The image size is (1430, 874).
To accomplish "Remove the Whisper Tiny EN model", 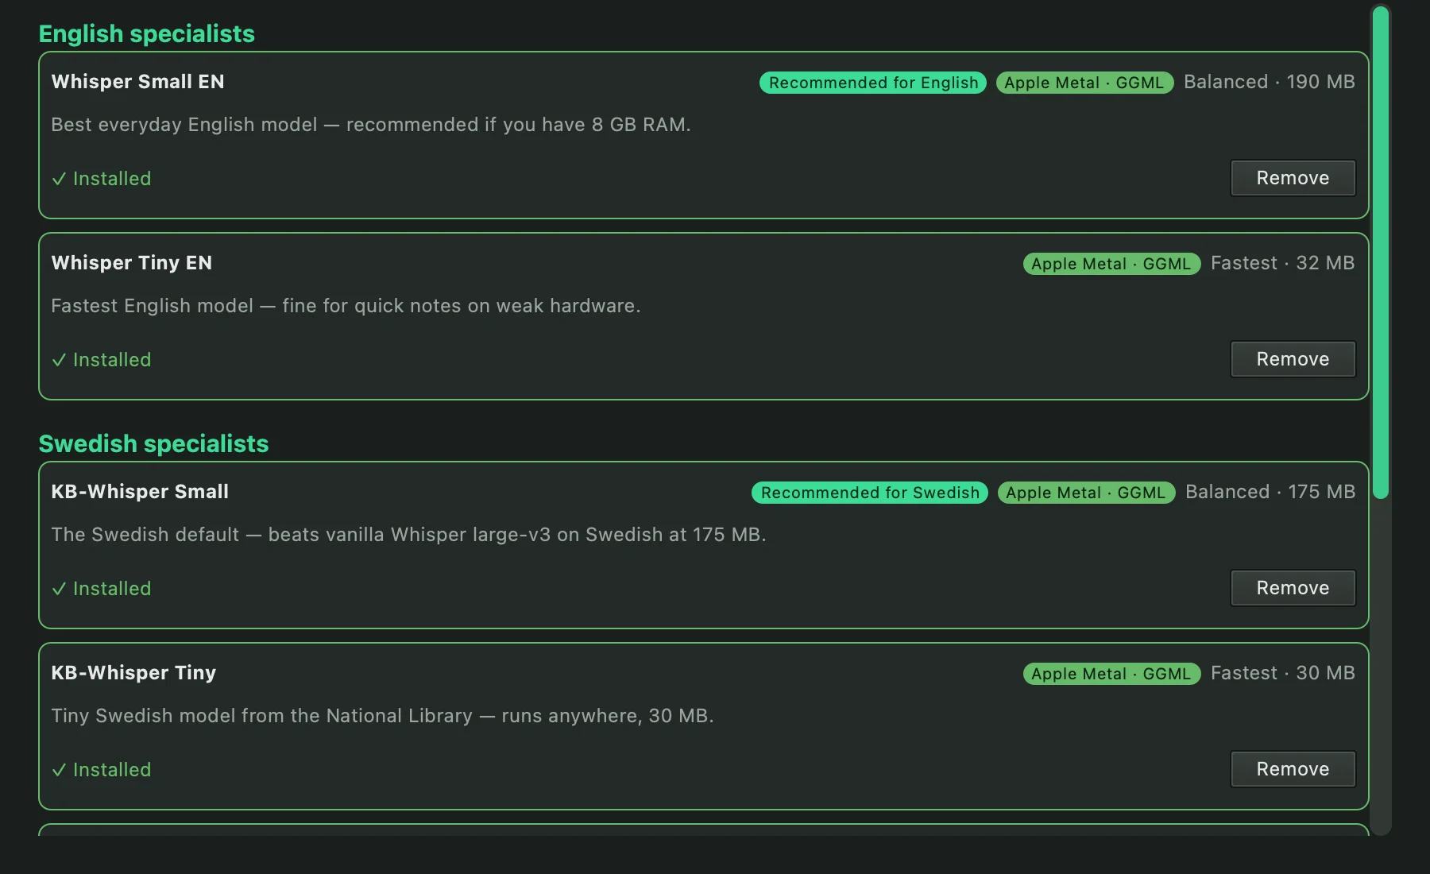I will [1293, 359].
